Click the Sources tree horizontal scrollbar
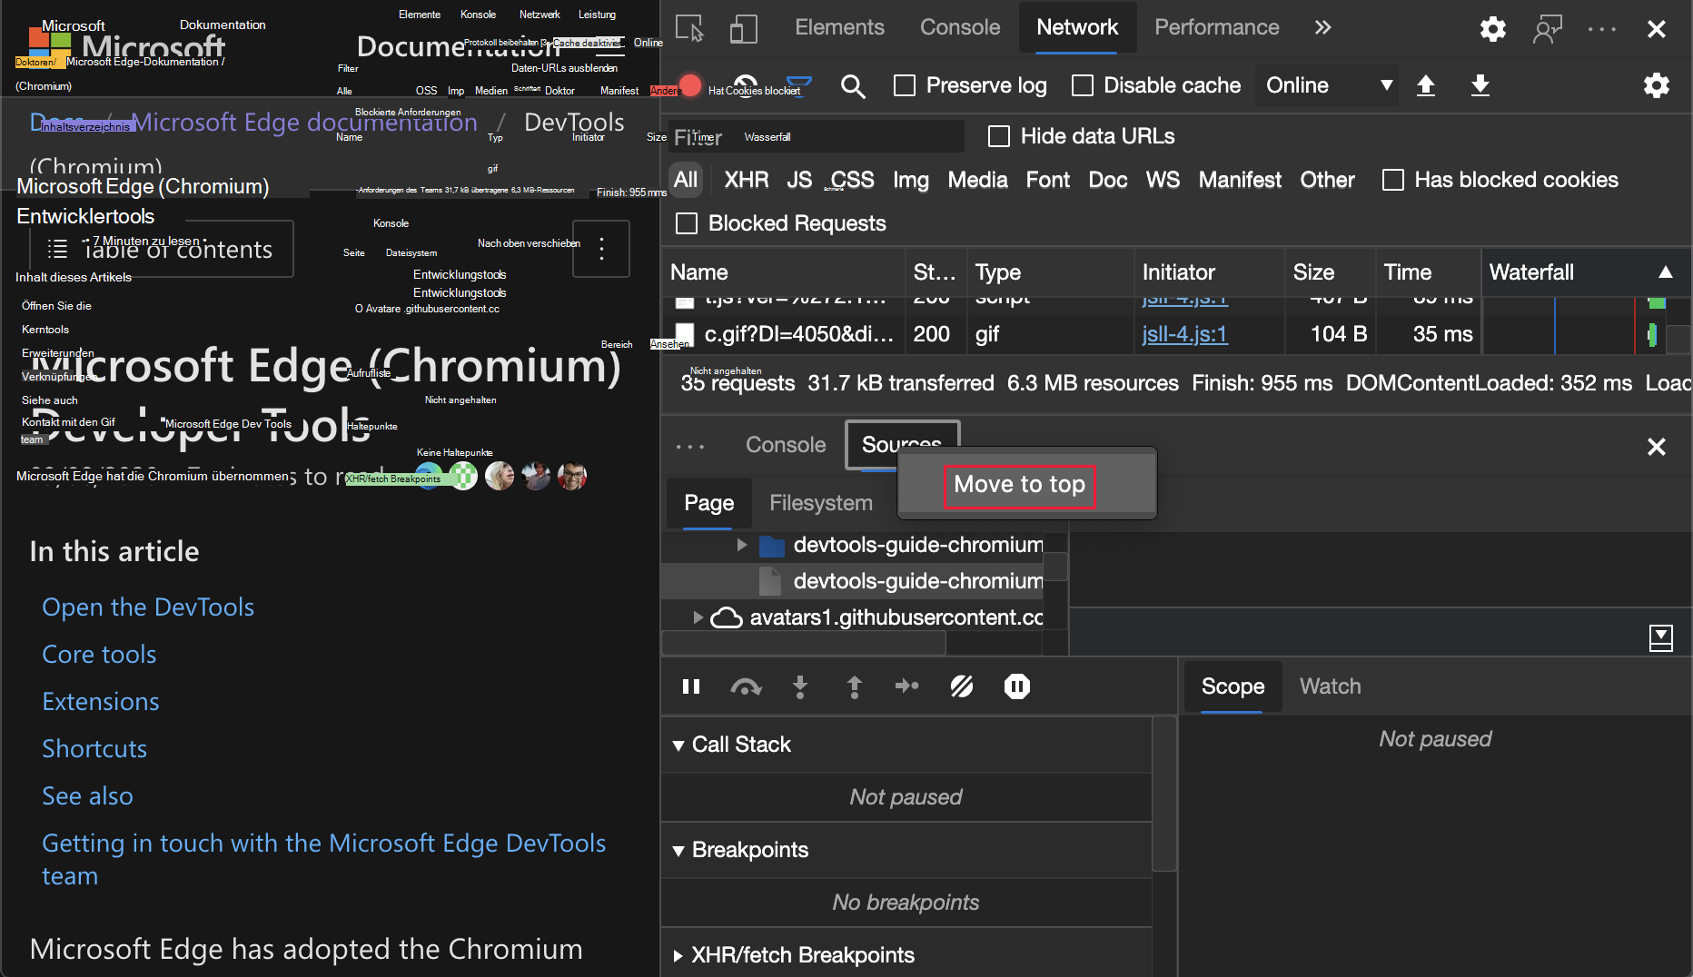 point(804,643)
